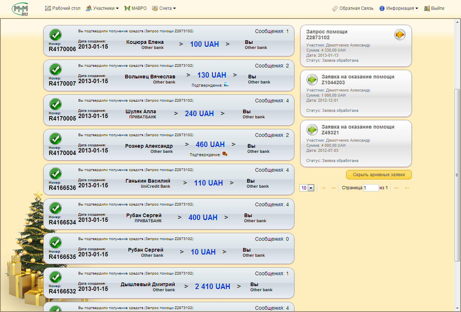The height and width of the screenshot is (312, 461).
Task: Click green checkmark icon for order R4170007
Action: click(x=55, y=69)
